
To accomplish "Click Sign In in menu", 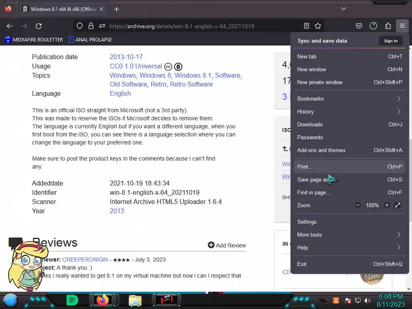I will 391,41.
